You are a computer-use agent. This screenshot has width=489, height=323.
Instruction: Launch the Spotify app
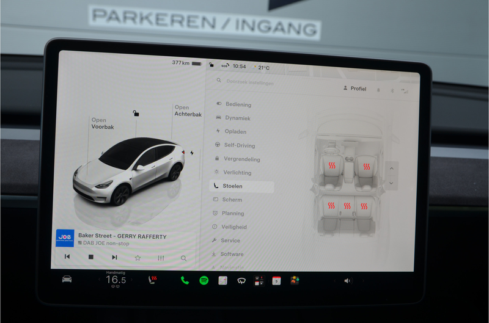coord(204,280)
